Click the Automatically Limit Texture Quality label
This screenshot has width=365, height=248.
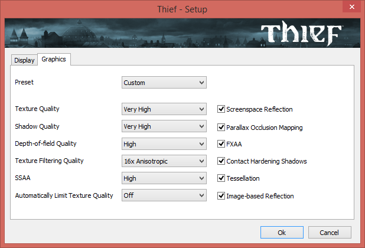[64, 195]
